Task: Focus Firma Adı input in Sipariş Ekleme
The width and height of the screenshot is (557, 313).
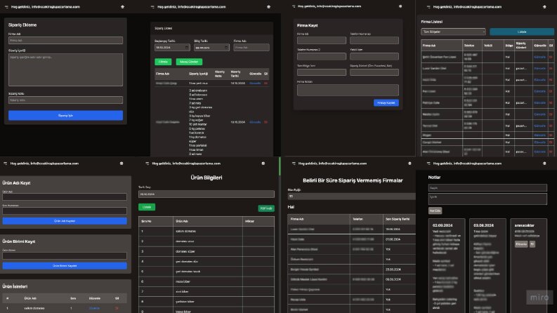Action: [x=66, y=41]
